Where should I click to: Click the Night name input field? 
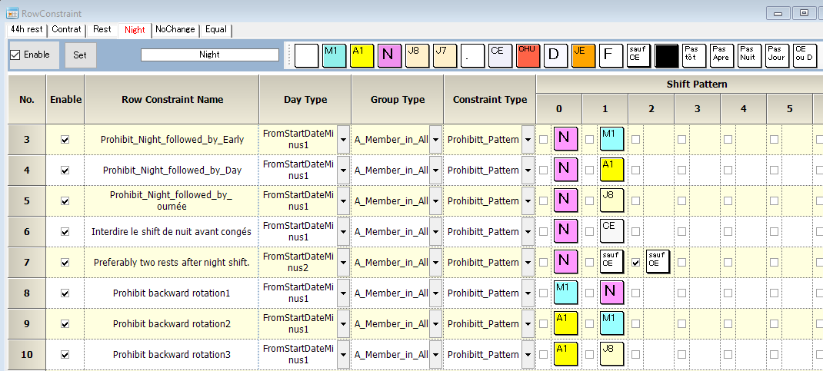pyautogui.click(x=210, y=55)
